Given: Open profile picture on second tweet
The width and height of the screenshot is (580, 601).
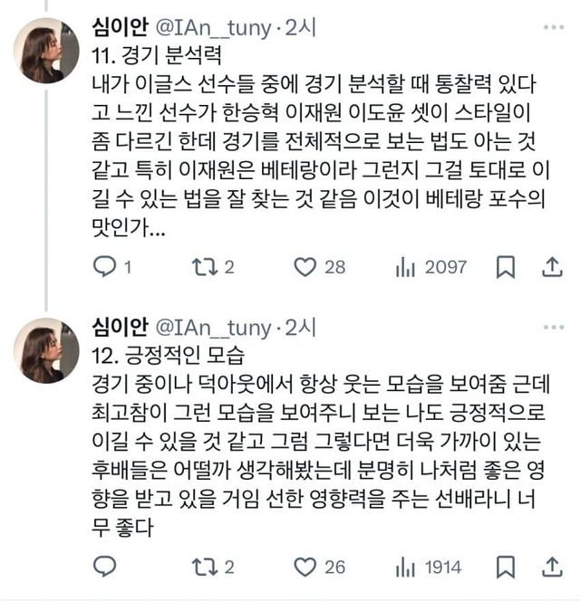Looking at the screenshot, I should pyautogui.click(x=46, y=350).
